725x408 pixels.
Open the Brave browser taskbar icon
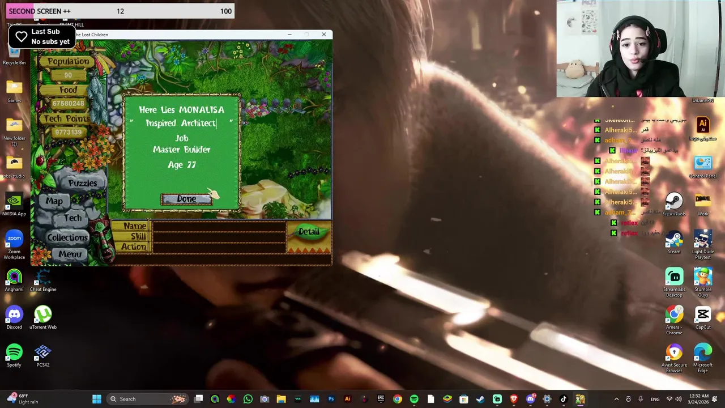coord(514,399)
